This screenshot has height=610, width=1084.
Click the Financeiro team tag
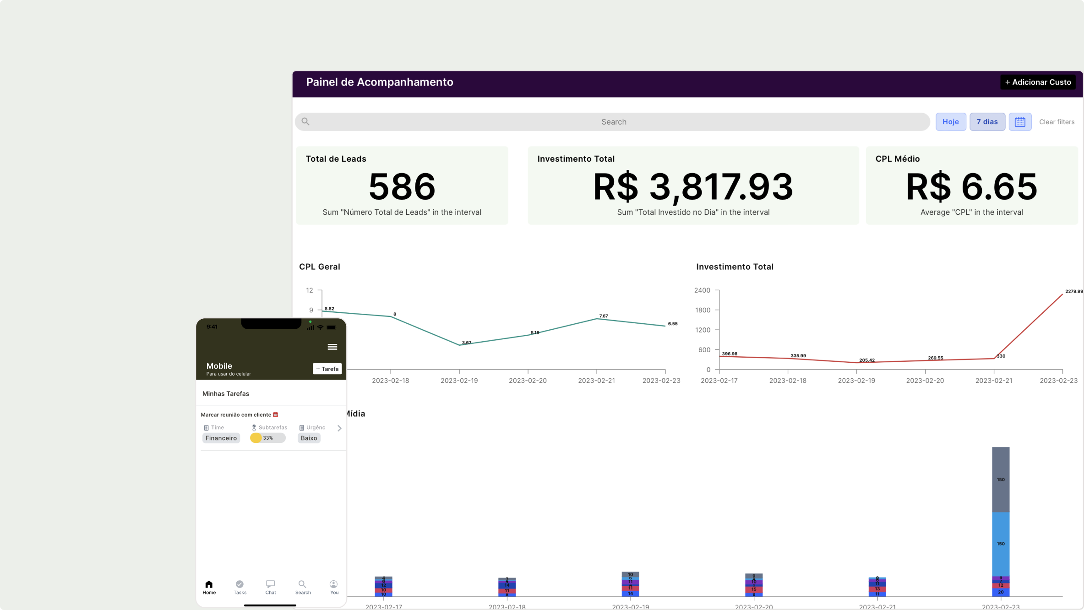pyautogui.click(x=221, y=438)
